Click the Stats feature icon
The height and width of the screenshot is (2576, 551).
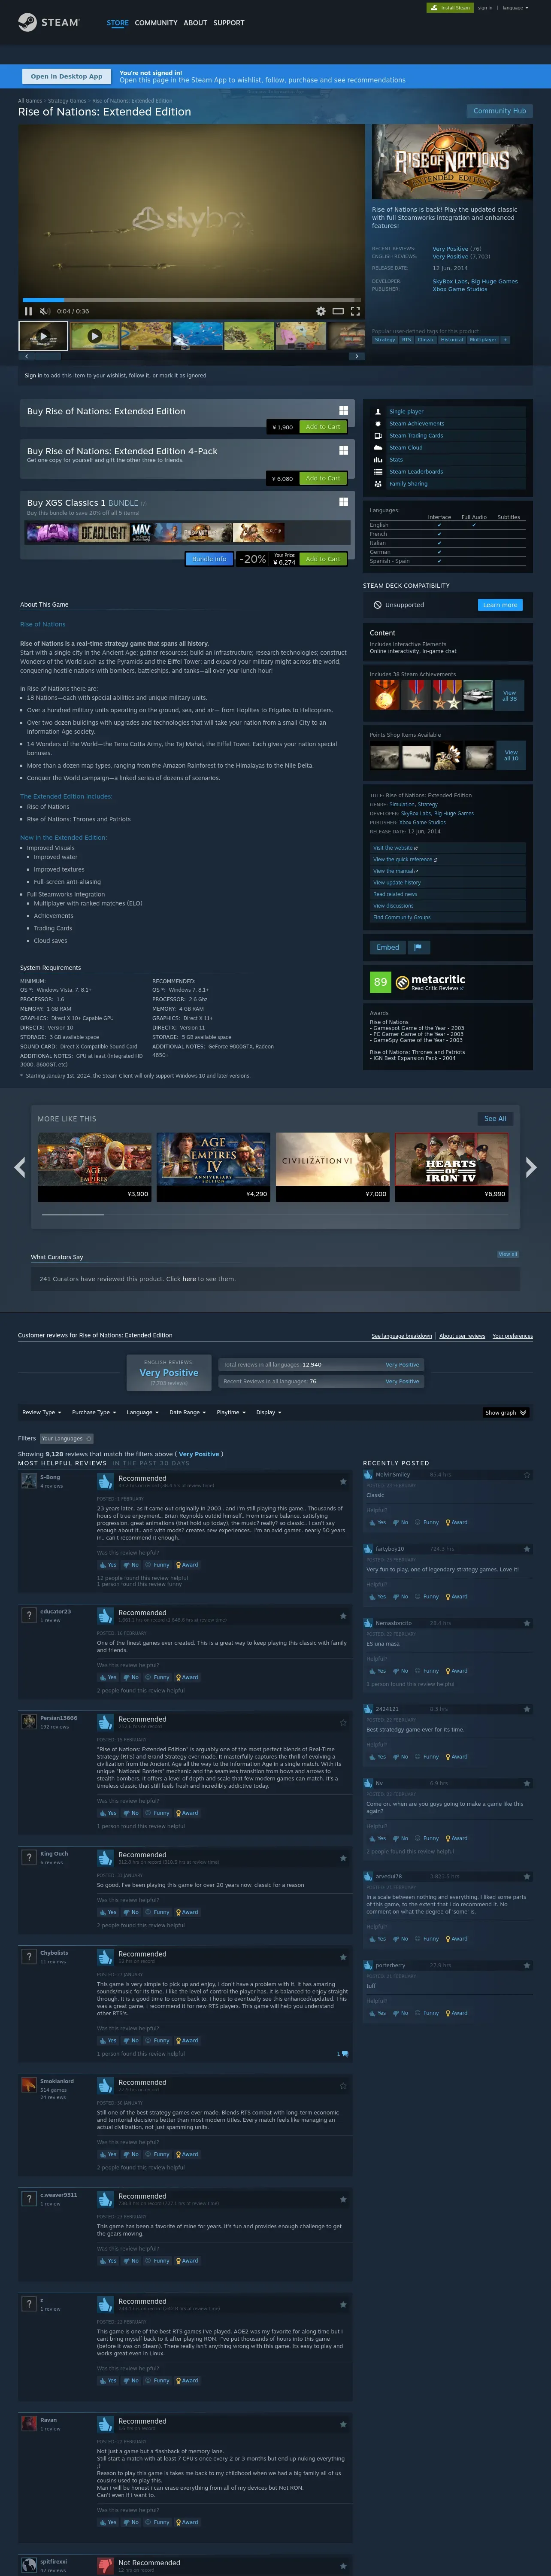pyautogui.click(x=378, y=460)
